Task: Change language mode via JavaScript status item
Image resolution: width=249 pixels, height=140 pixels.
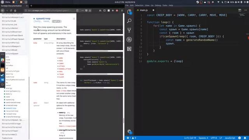Action: click(x=230, y=138)
